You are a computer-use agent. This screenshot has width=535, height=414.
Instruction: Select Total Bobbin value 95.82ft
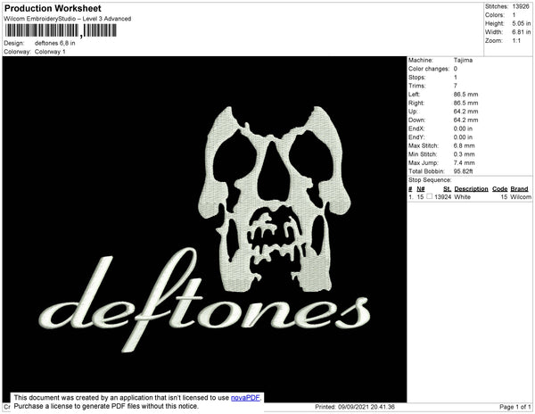(x=463, y=171)
